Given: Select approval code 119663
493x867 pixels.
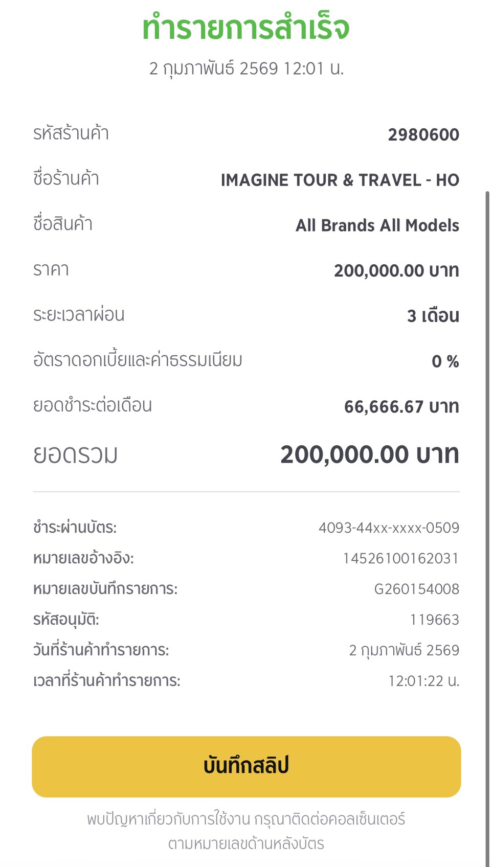Looking at the screenshot, I should pos(434,620).
